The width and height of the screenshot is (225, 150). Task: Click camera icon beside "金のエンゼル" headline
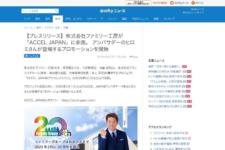coord(183,91)
